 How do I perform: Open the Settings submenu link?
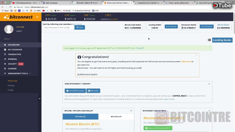[11, 85]
